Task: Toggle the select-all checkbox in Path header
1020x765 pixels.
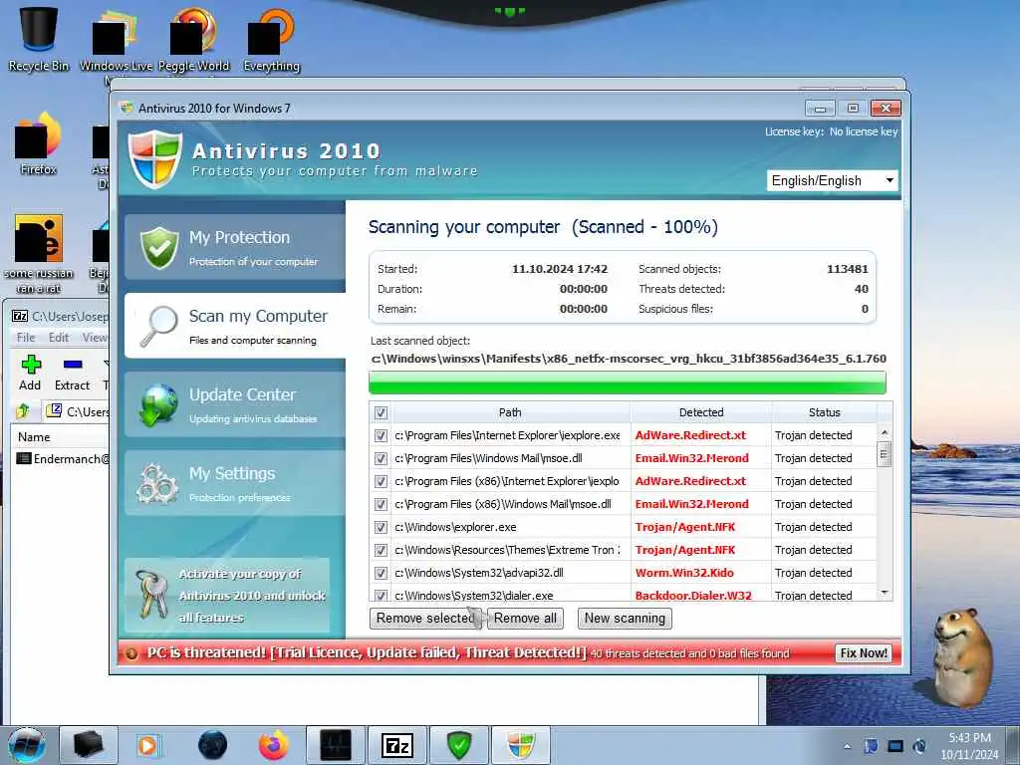Action: coord(382,412)
